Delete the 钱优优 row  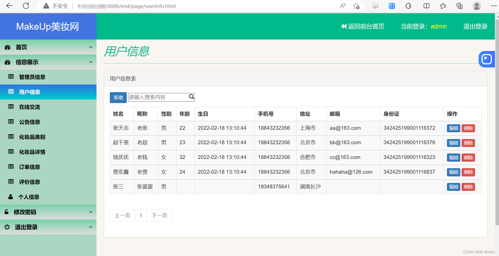coord(468,158)
